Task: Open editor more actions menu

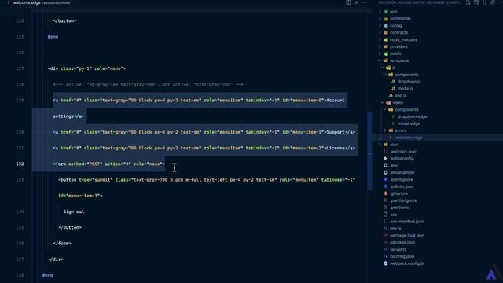Action: (x=365, y=2)
